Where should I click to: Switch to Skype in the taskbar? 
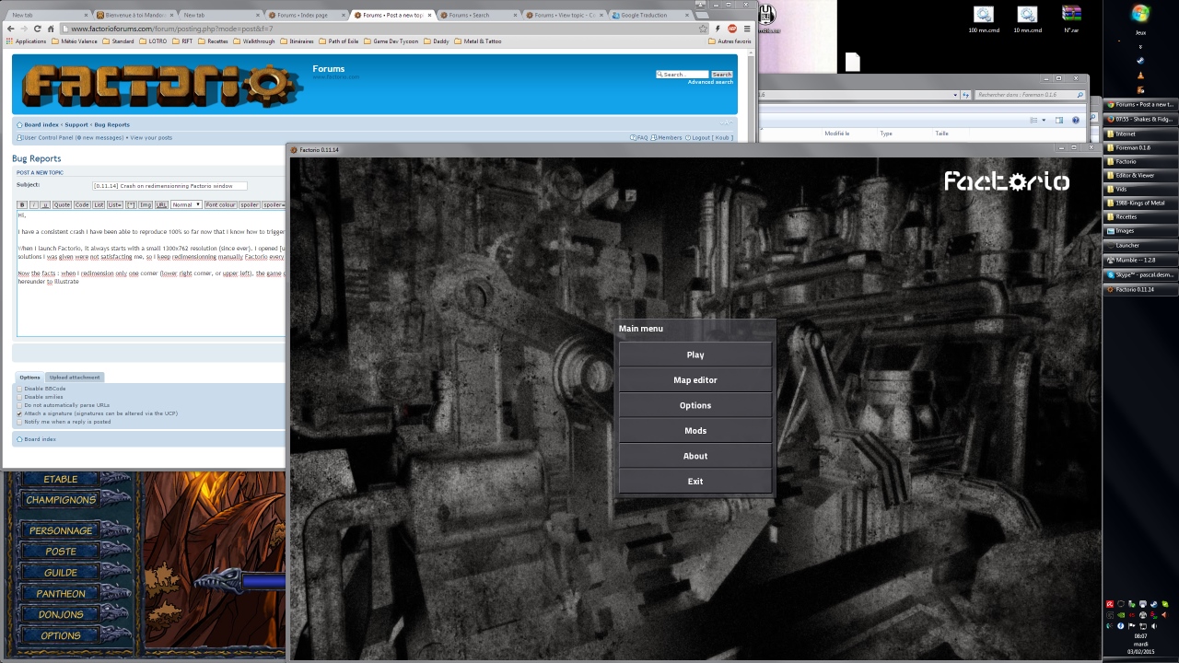pos(1140,274)
